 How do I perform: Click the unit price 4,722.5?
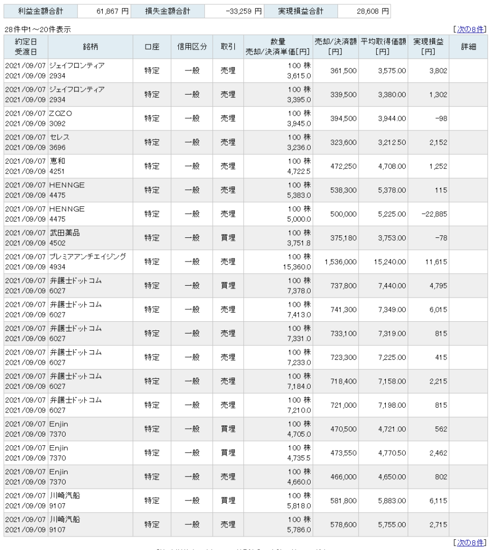(x=299, y=171)
